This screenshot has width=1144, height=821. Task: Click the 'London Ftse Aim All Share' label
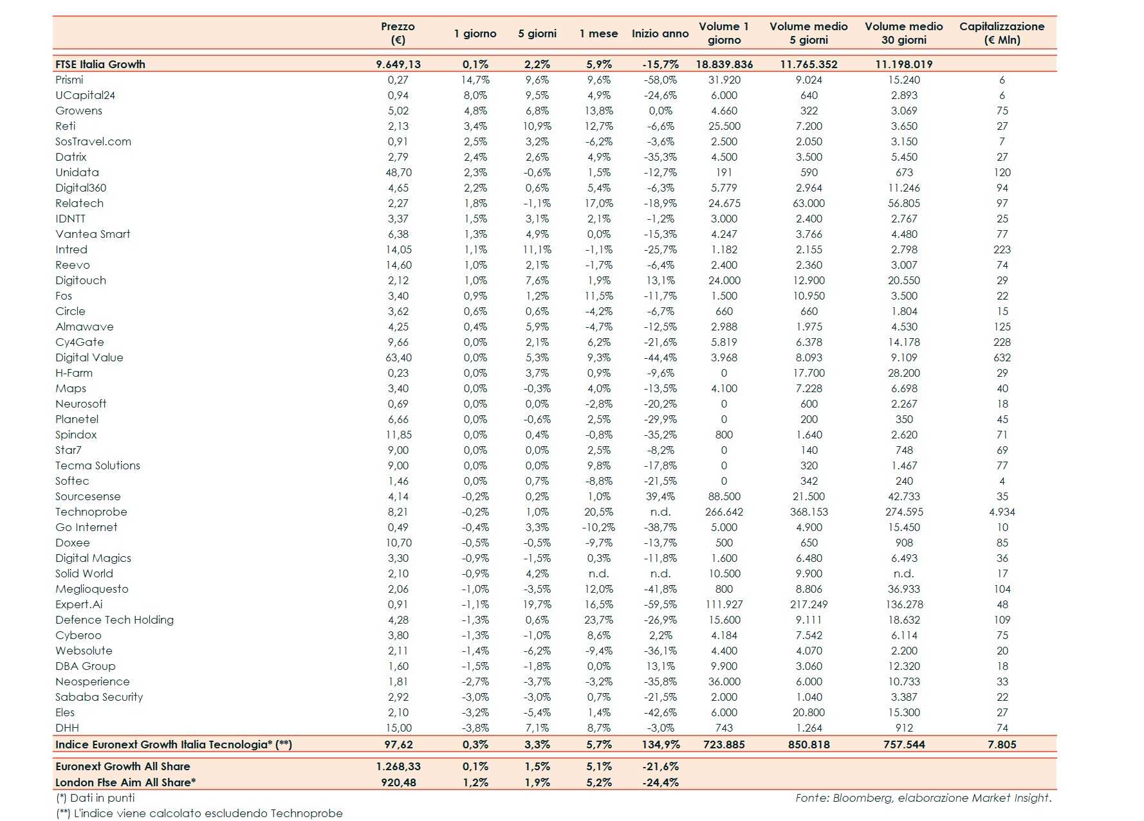coord(125,782)
